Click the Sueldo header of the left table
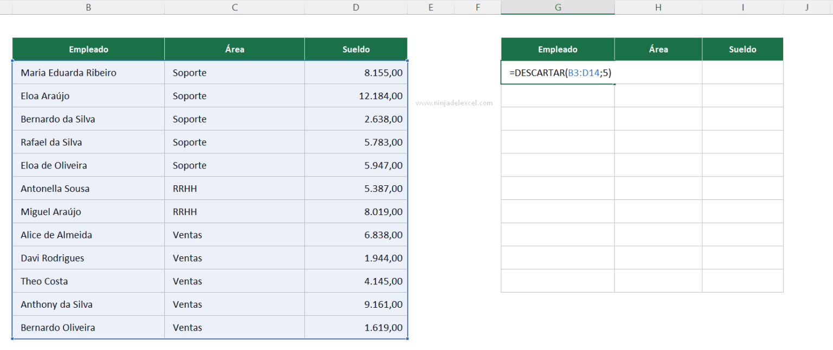Screen dimensions: 833x350 (x=356, y=49)
